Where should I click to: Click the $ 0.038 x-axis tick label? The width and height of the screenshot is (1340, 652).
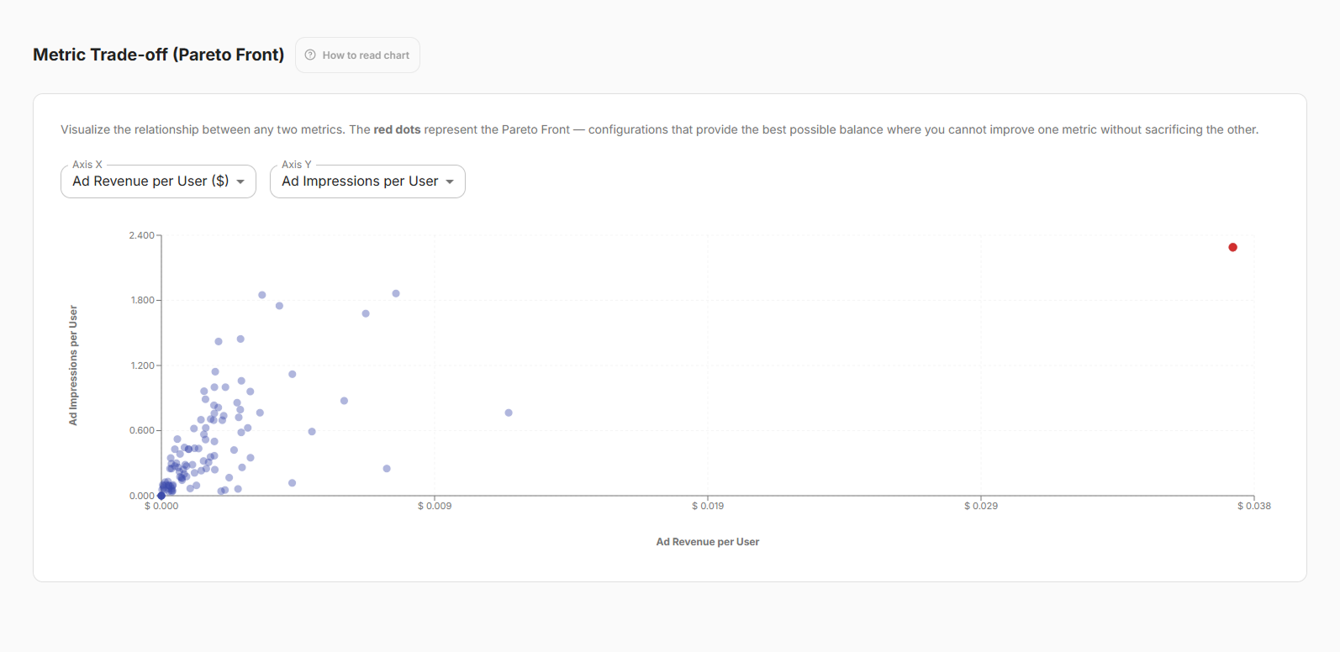click(x=1253, y=506)
